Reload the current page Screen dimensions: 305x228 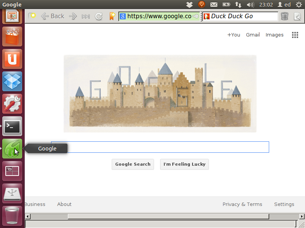click(99, 16)
